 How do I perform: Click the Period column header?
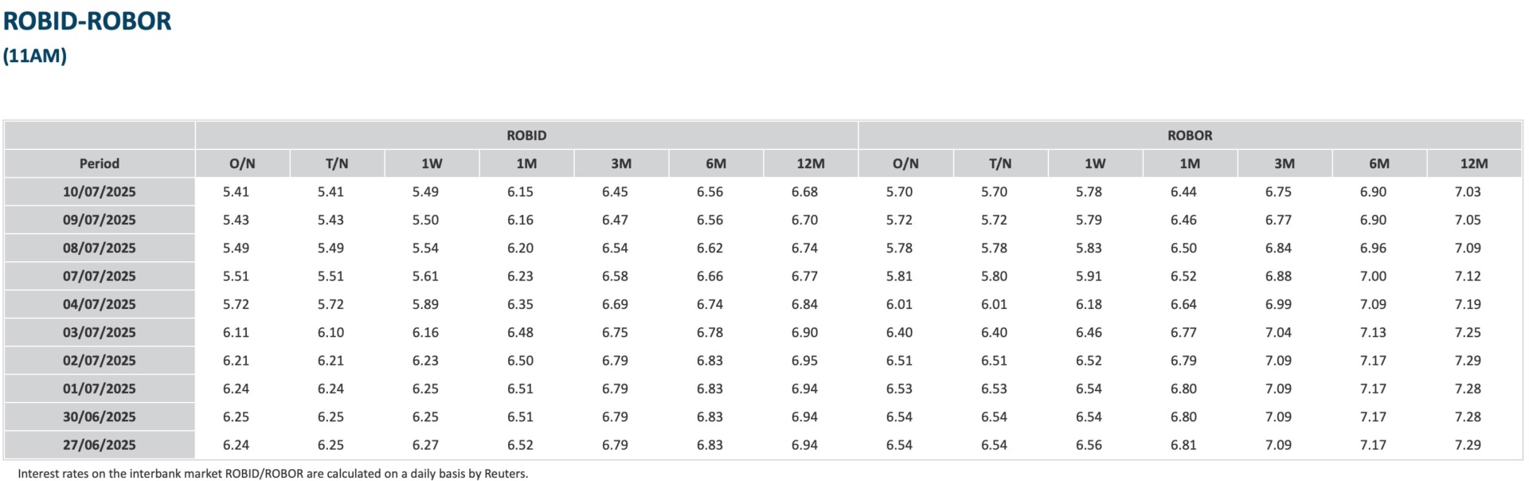(100, 163)
